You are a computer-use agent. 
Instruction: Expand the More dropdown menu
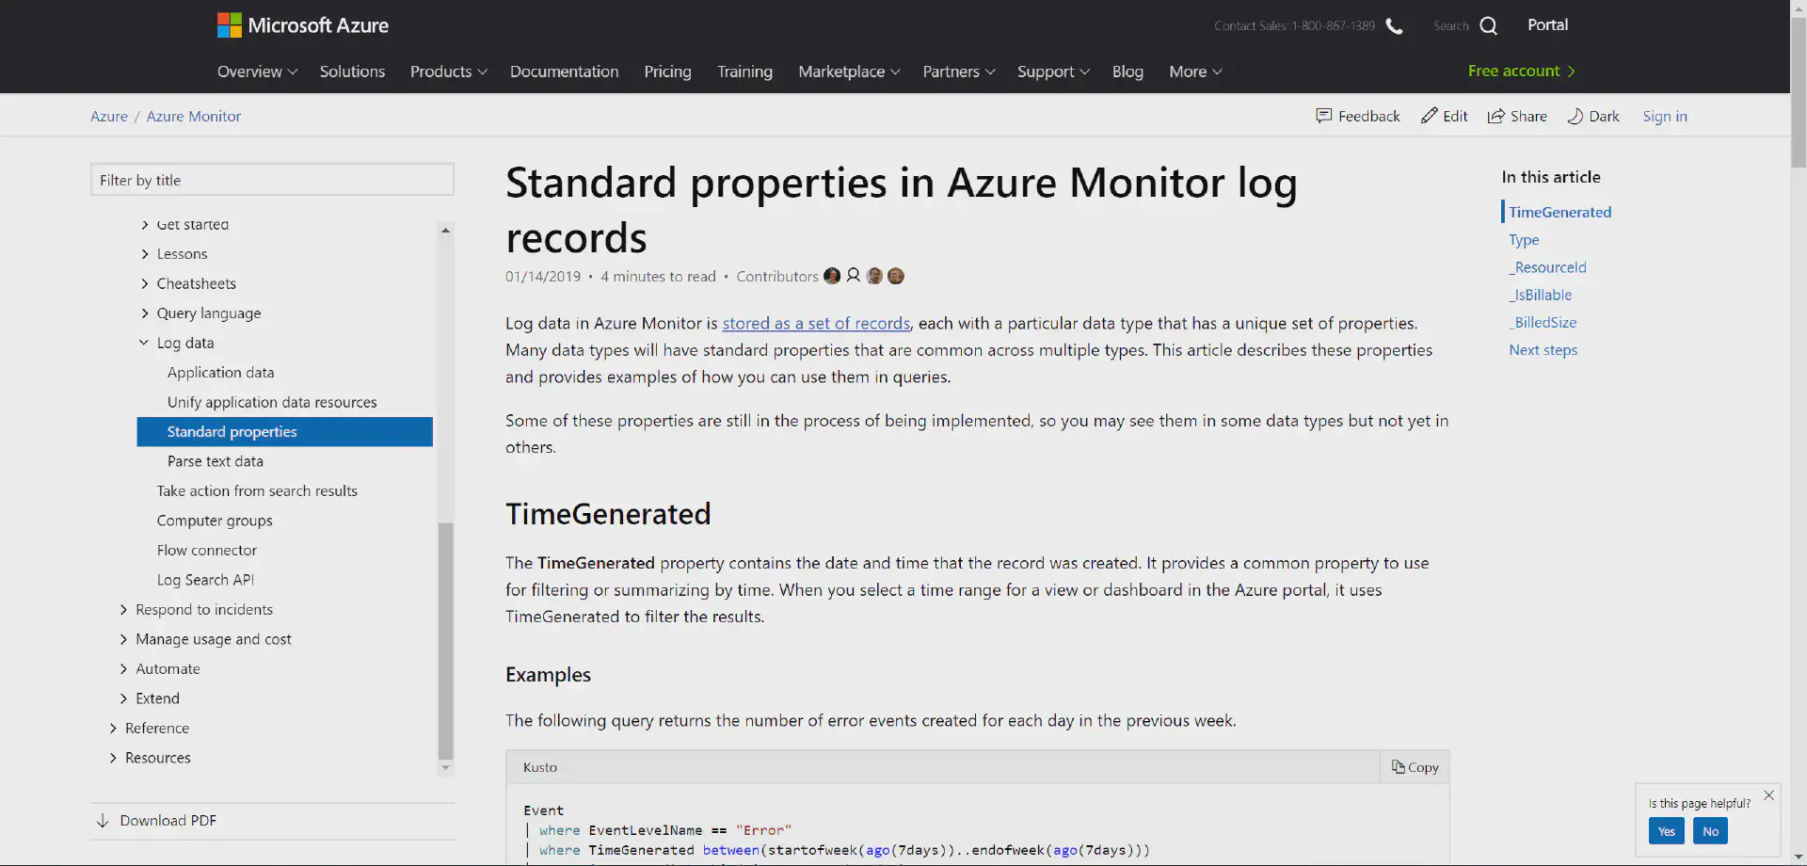click(1195, 72)
